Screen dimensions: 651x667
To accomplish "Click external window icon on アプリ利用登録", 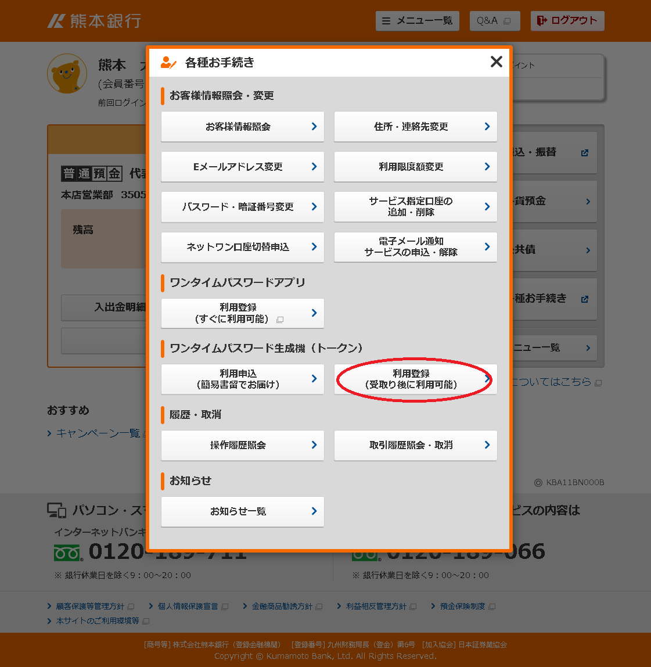I will click(280, 320).
